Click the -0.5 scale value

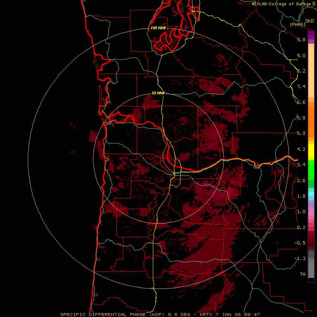(300, 243)
